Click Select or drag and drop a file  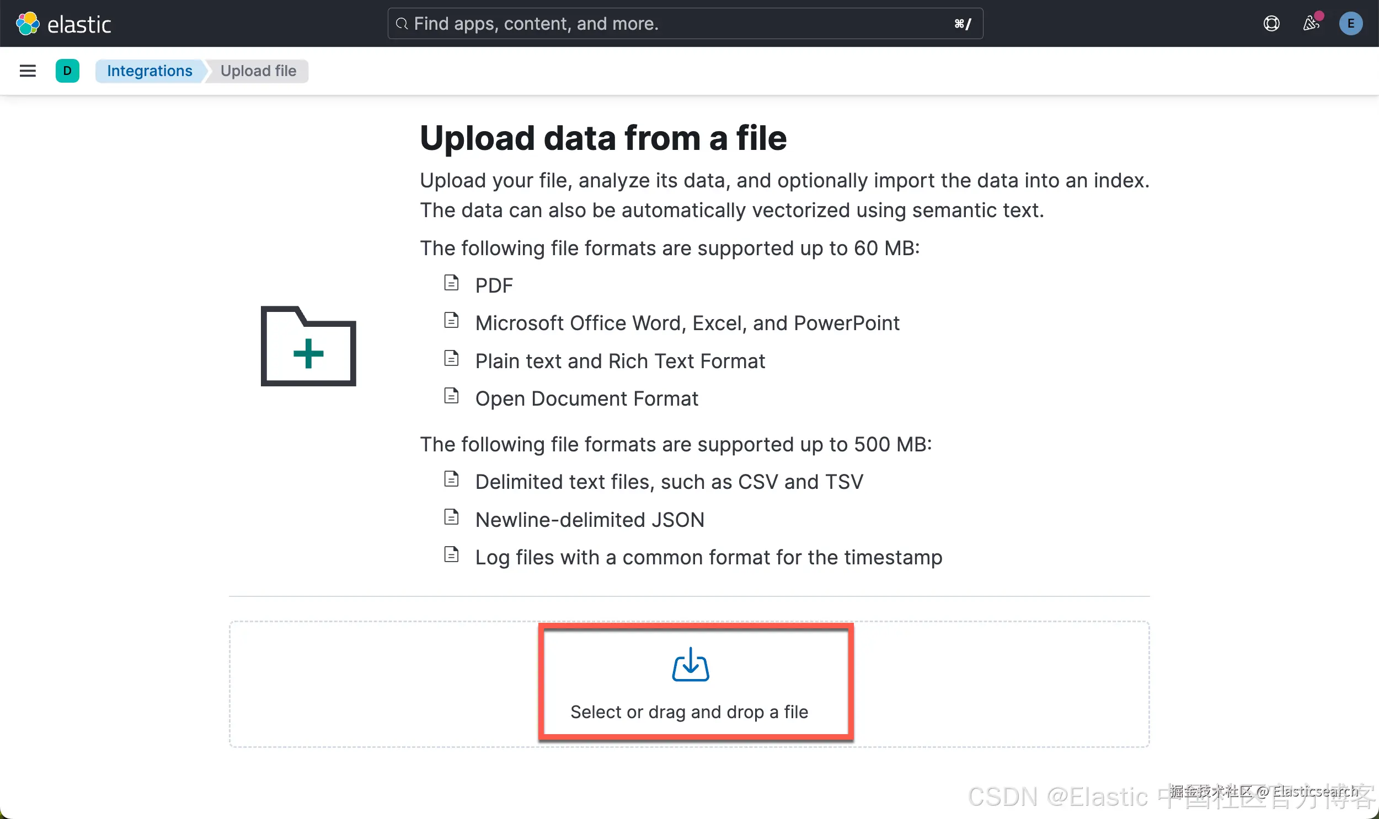coord(689,712)
